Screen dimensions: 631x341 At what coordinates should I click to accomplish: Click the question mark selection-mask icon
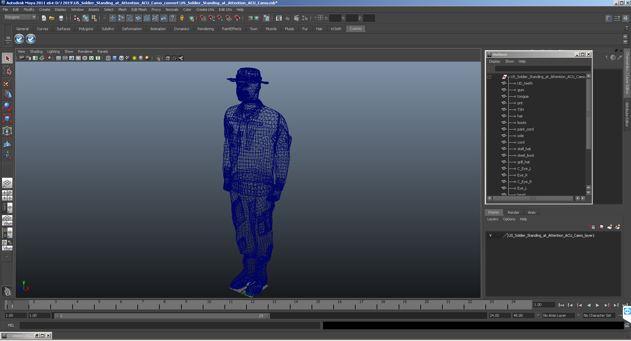[172, 18]
